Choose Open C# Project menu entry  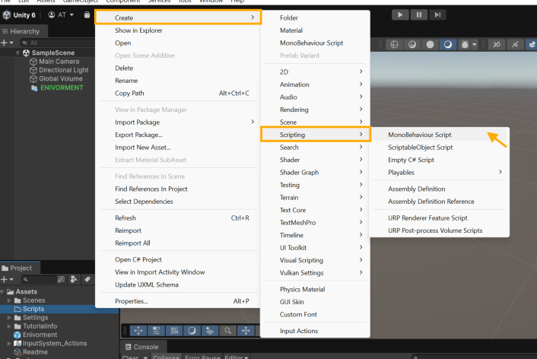(x=177, y=259)
